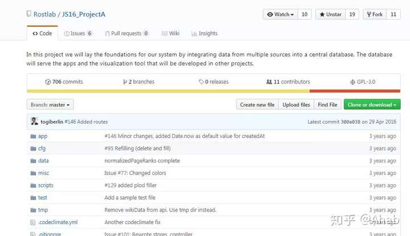This screenshot has width=410, height=236.
Task: Click togiberlin's avatar thumbnail
Action: coord(34,121)
